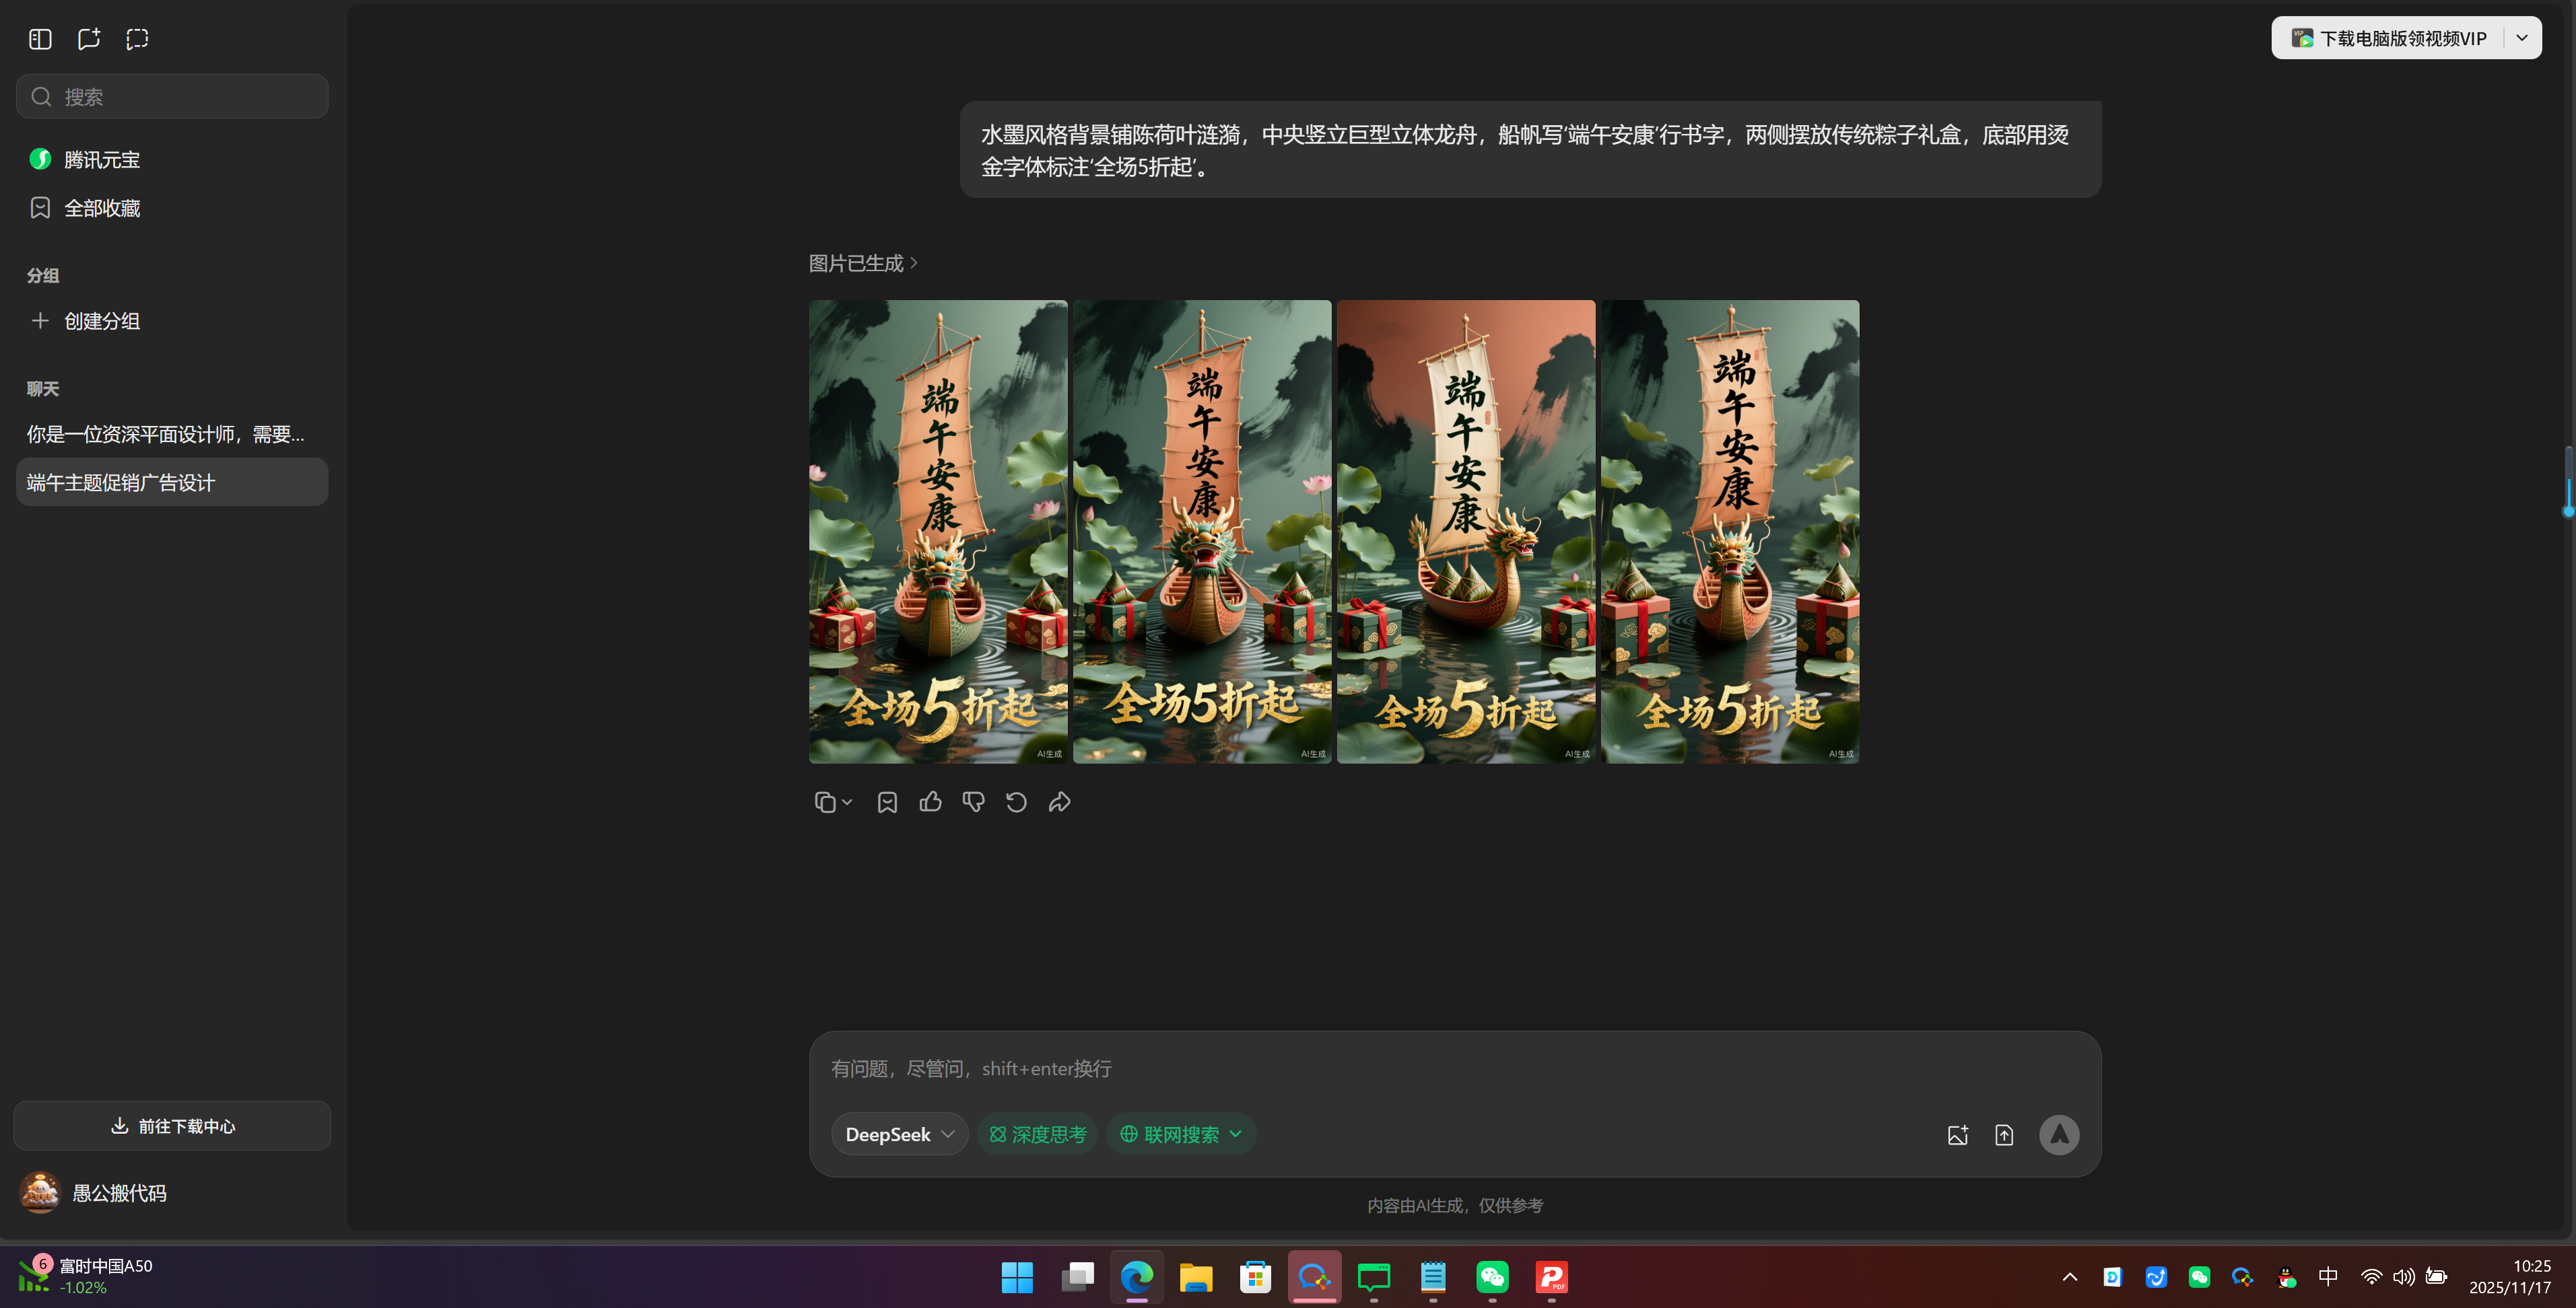Image resolution: width=2576 pixels, height=1308 pixels.
Task: Enable 深度思考 deep thinking mode
Action: coord(1037,1133)
